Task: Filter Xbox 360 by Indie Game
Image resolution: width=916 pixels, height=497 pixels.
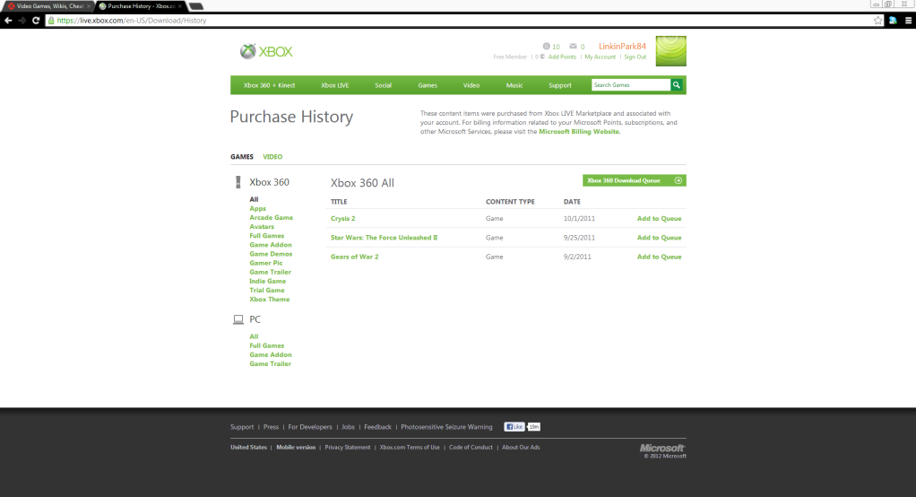Action: pyautogui.click(x=268, y=281)
